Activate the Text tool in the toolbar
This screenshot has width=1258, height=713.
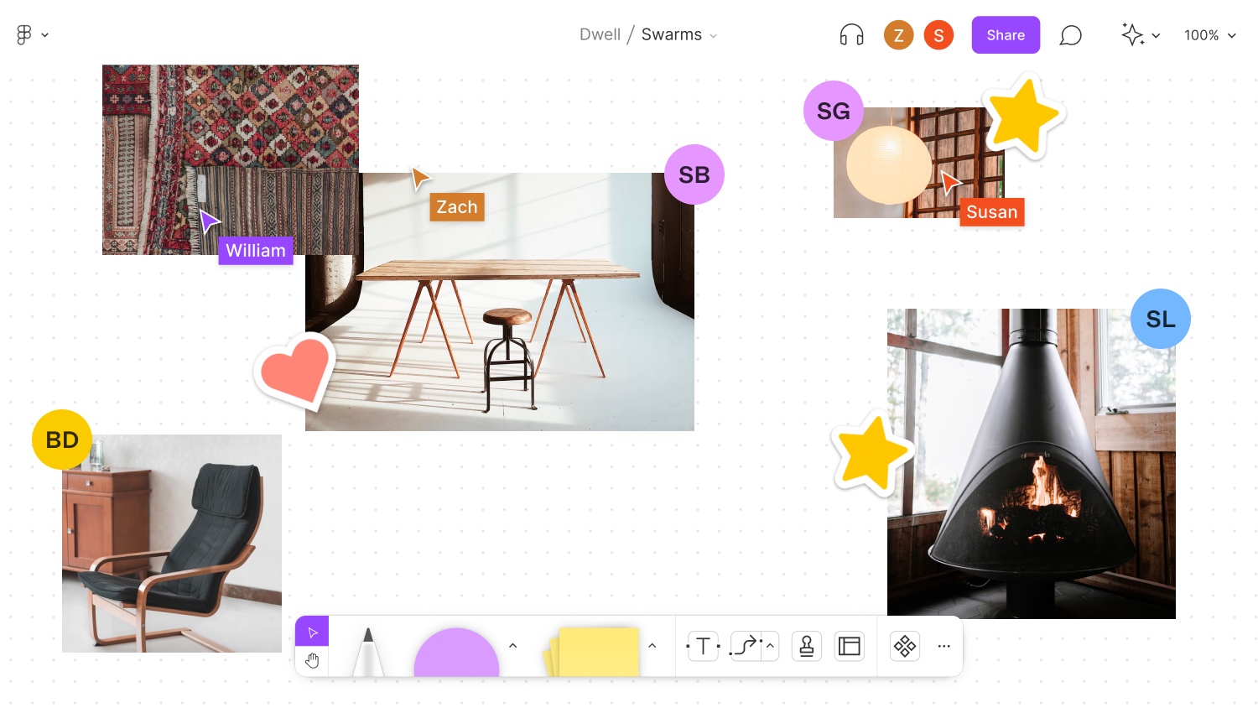[x=703, y=646]
